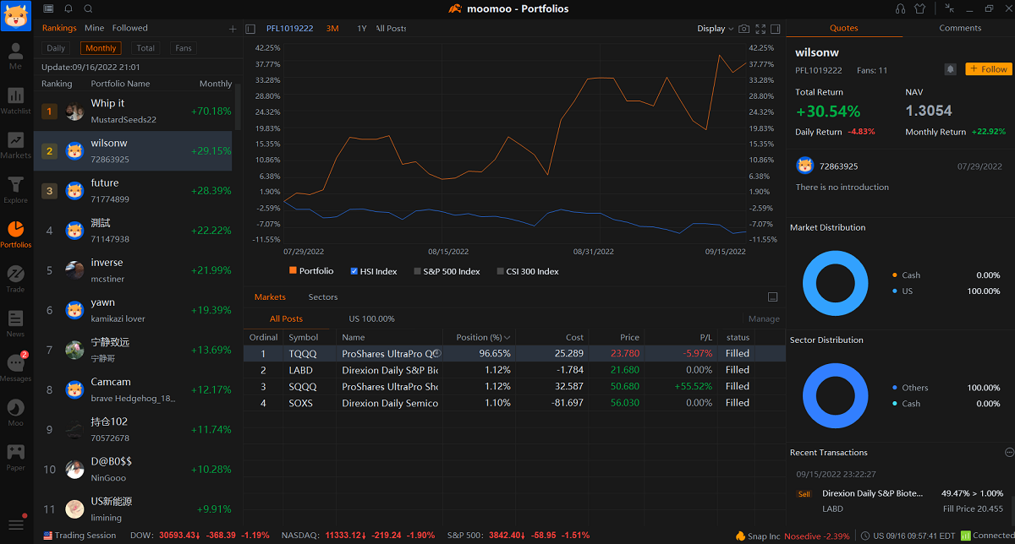Select the SQQQ position row
Image resolution: width=1015 pixels, height=544 pixels.
tap(514, 386)
